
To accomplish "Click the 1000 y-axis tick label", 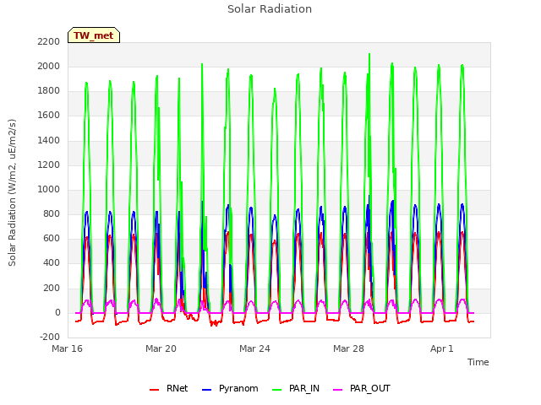I will coord(49,189).
